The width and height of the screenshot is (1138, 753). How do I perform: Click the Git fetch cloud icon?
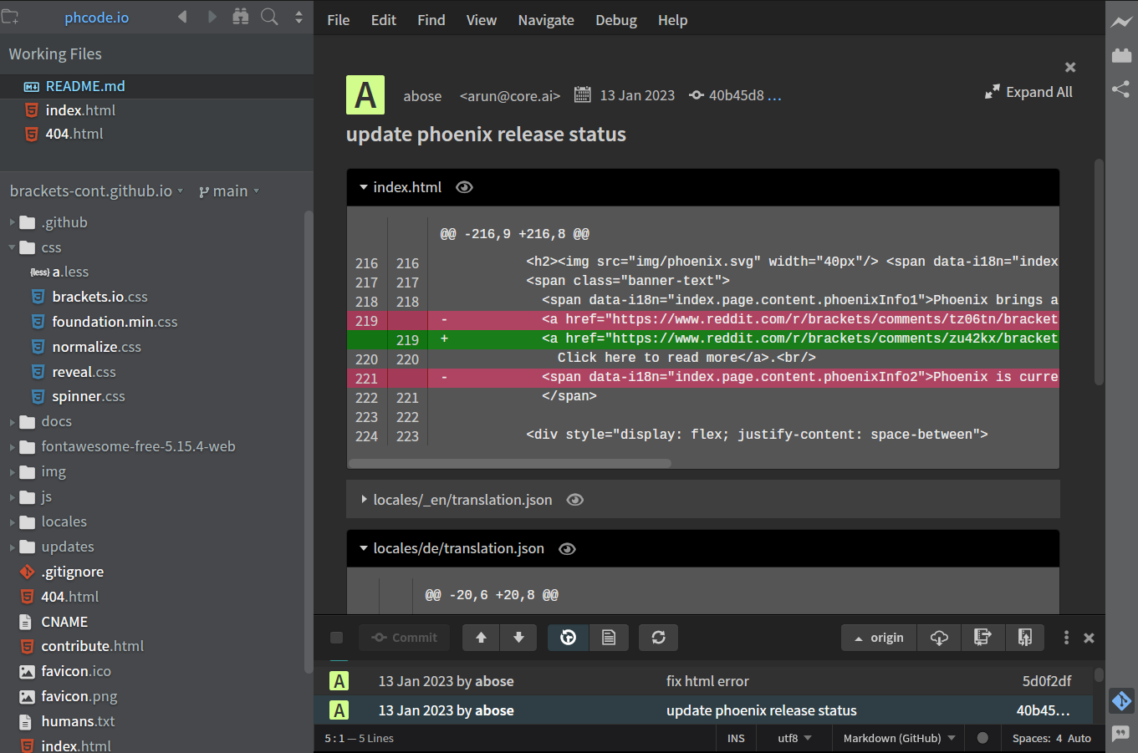point(939,638)
